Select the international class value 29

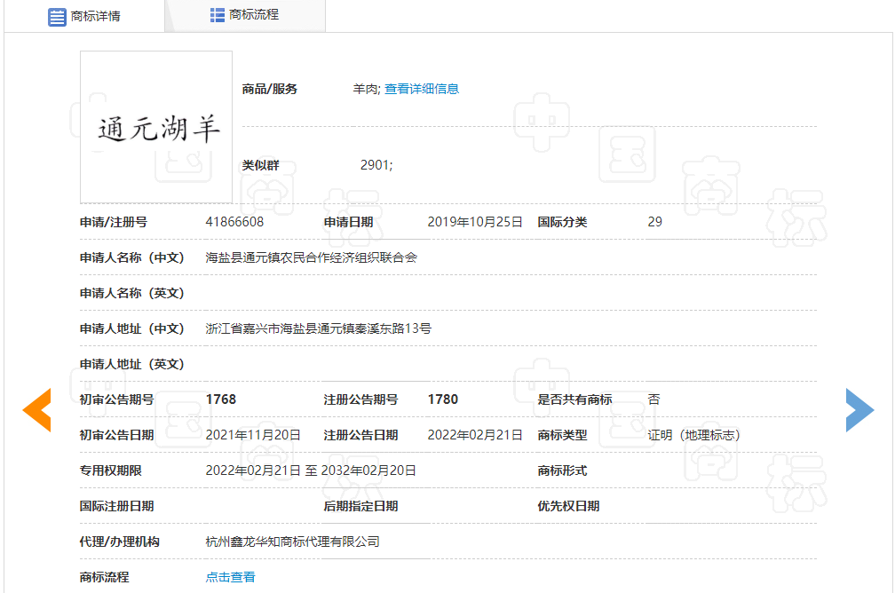654,222
